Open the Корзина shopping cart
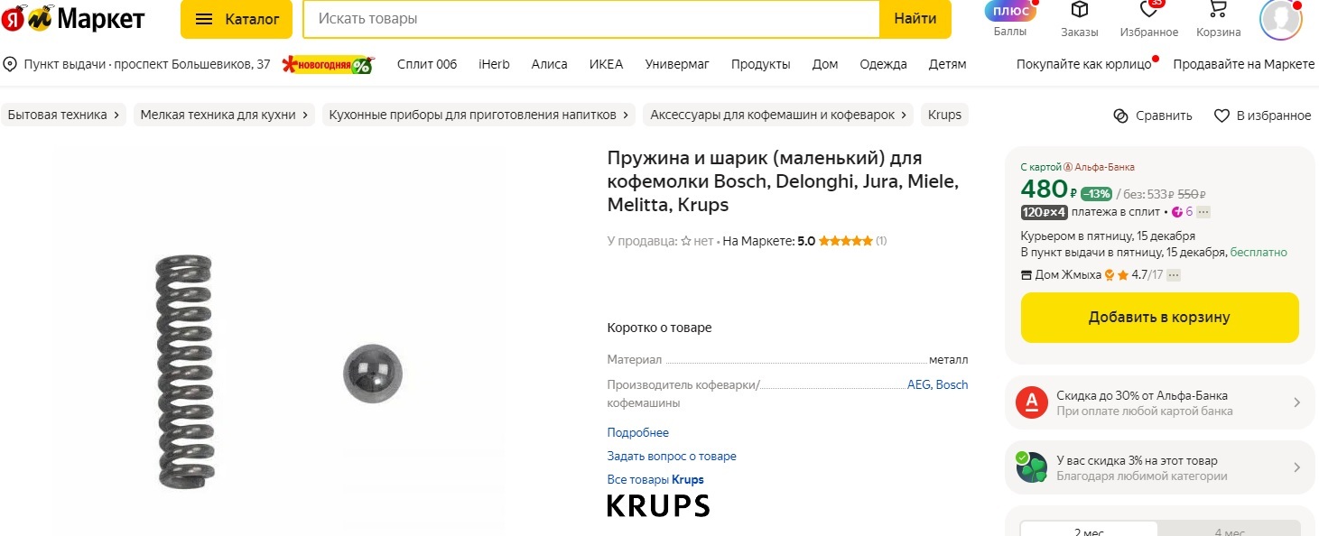1319x536 pixels. (1218, 11)
